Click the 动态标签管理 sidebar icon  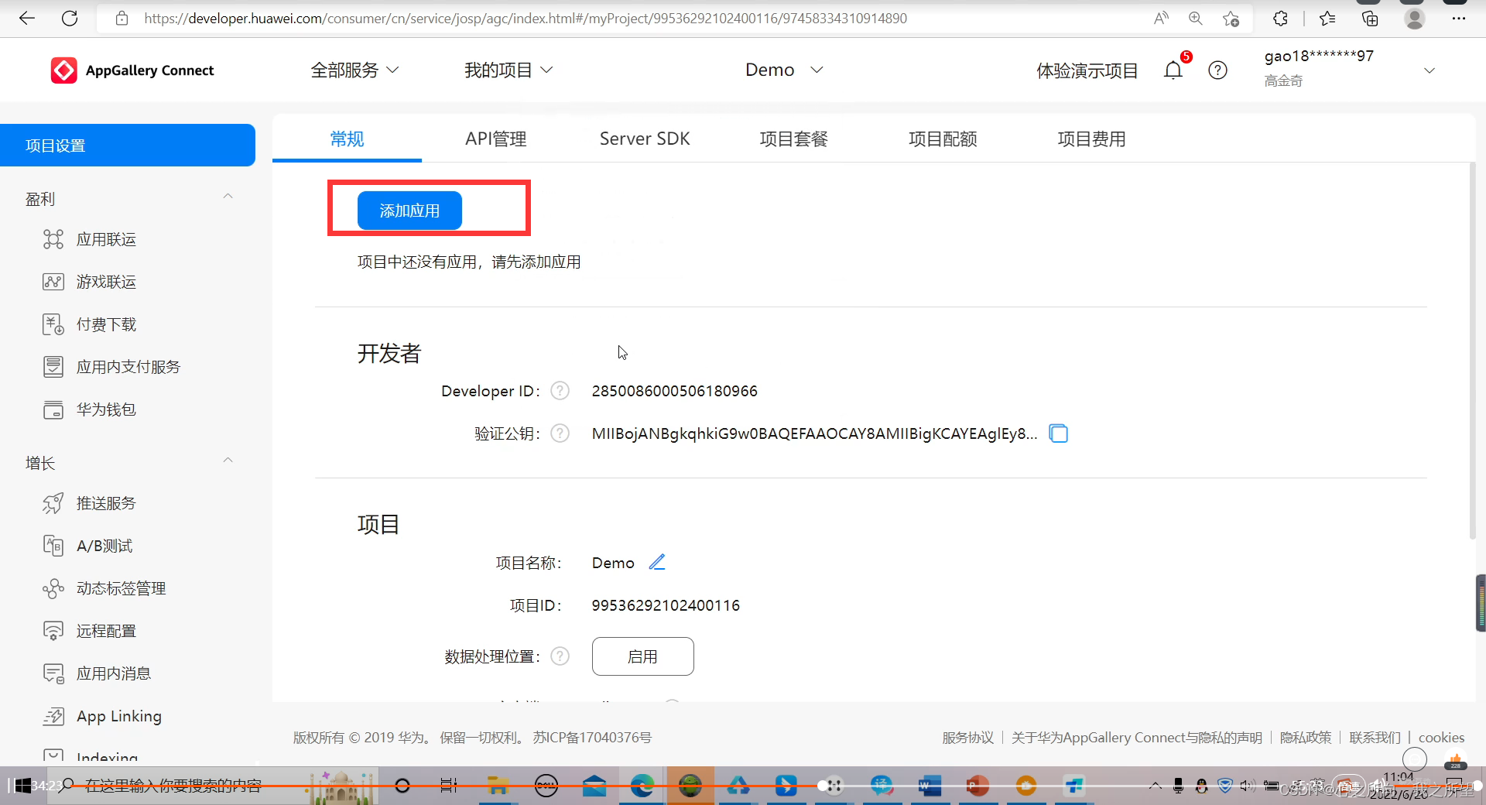point(53,588)
